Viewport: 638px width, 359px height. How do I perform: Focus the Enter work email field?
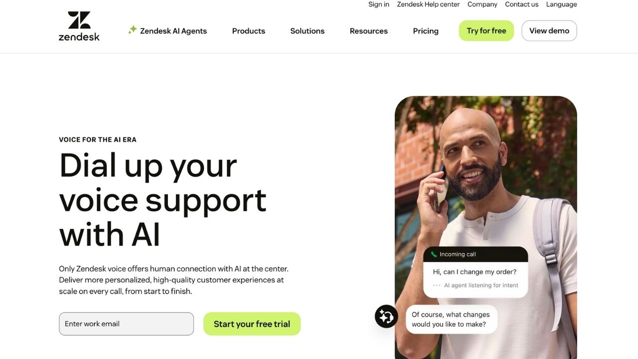click(x=126, y=324)
